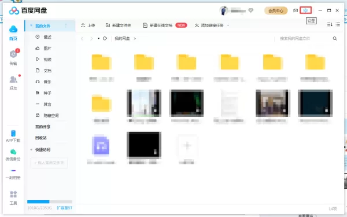Open navigation history dropdown arrow
Viewport: 347px width, 217px height.
(x=98, y=39)
